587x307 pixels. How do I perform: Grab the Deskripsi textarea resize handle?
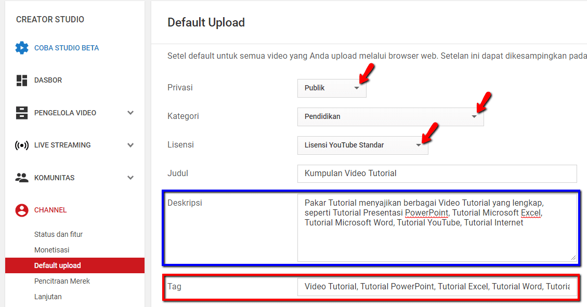click(573, 258)
